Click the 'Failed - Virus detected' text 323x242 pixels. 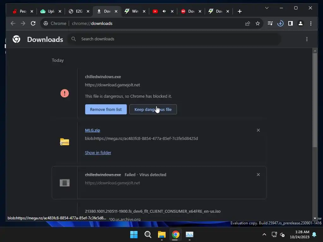[x=145, y=175]
